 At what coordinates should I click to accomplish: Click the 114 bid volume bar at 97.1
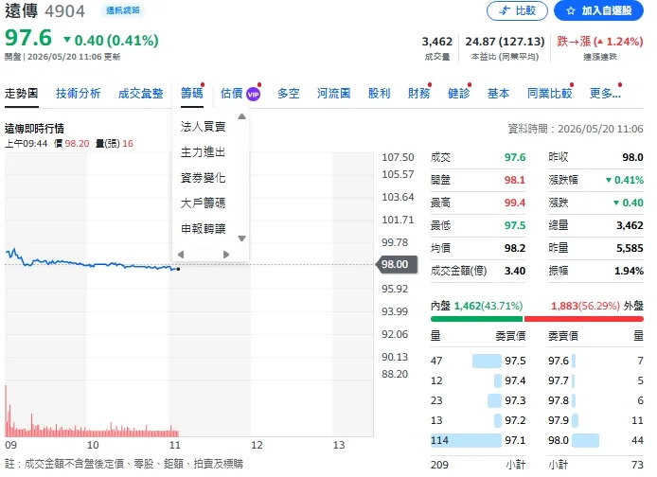click(466, 440)
